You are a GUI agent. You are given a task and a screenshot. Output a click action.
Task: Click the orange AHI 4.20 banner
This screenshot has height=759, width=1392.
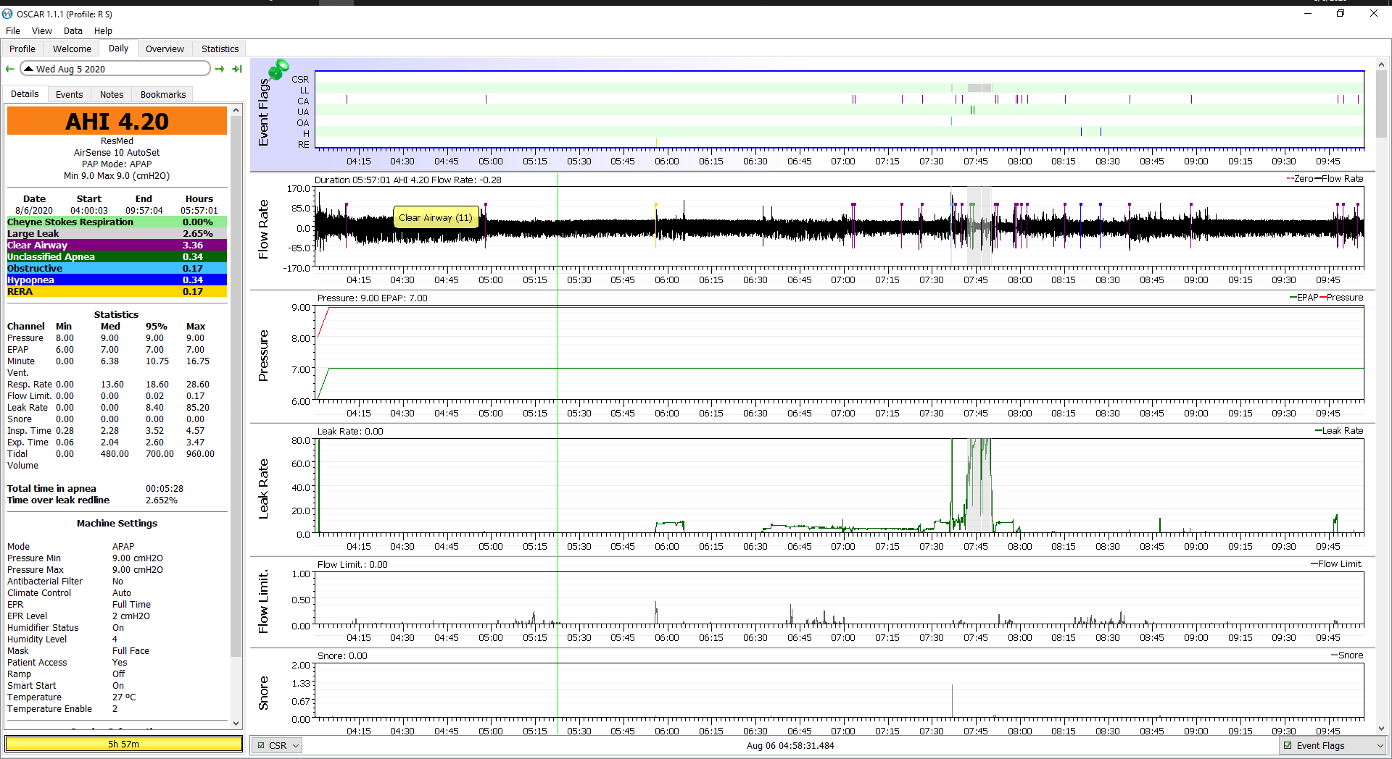[x=117, y=121]
